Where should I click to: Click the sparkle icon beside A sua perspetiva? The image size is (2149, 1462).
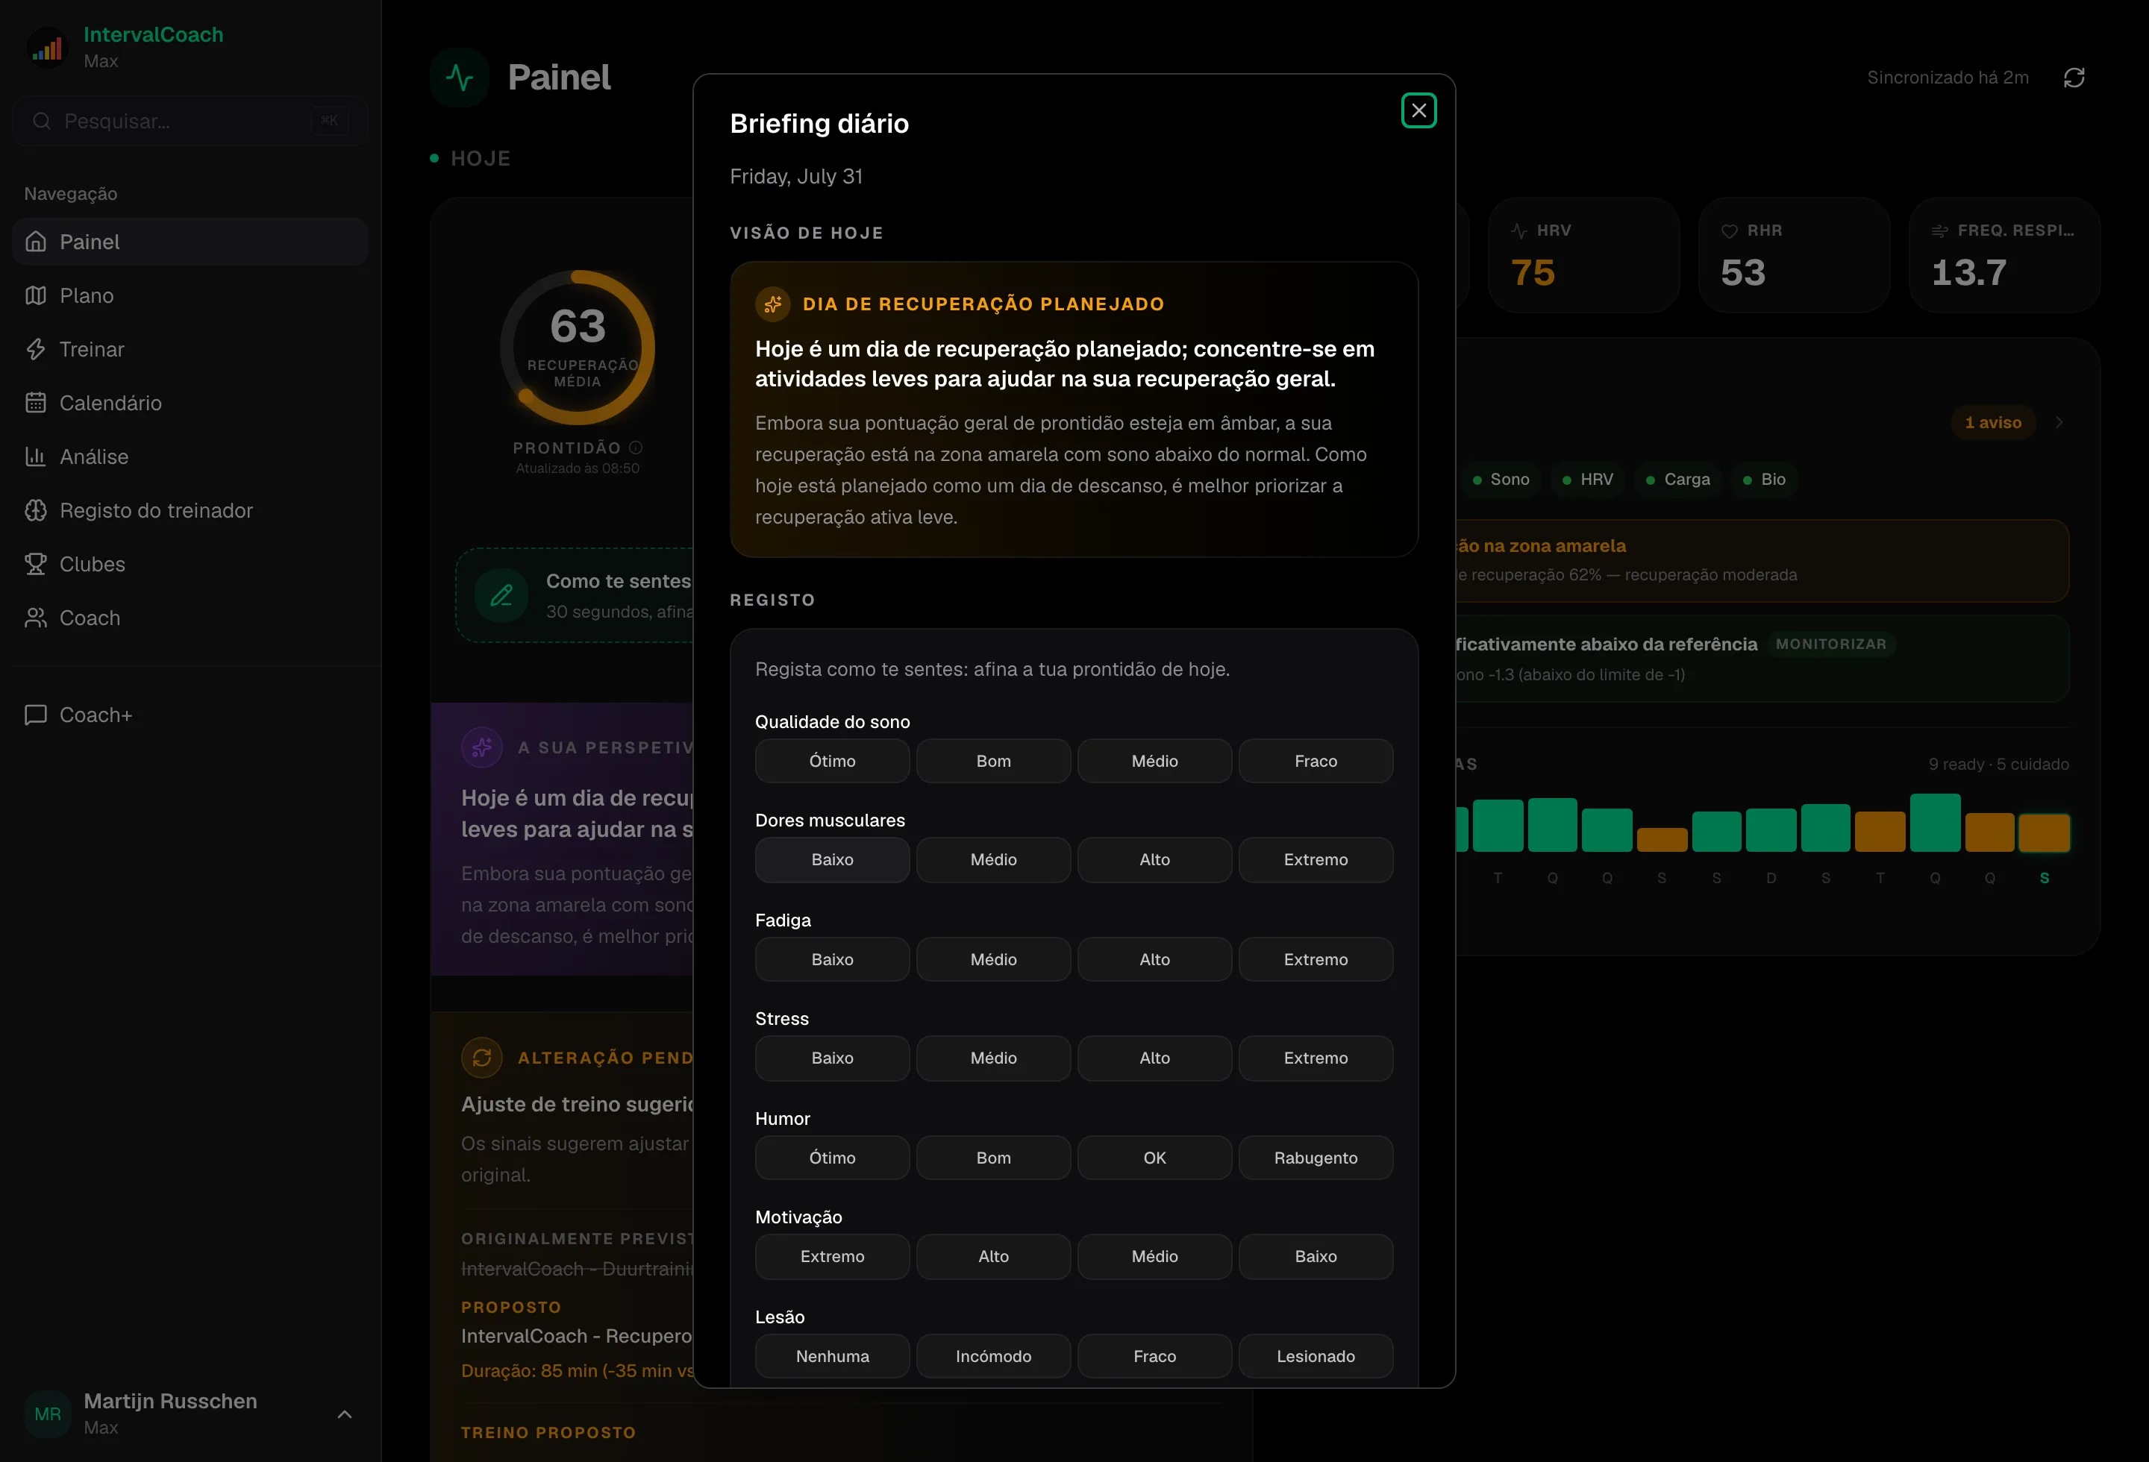(x=482, y=747)
